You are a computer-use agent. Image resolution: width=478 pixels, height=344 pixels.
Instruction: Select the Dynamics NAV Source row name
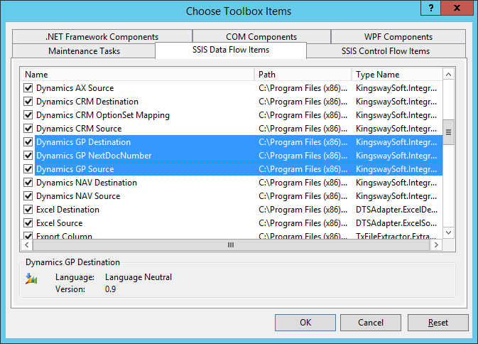pyautogui.click(x=78, y=196)
